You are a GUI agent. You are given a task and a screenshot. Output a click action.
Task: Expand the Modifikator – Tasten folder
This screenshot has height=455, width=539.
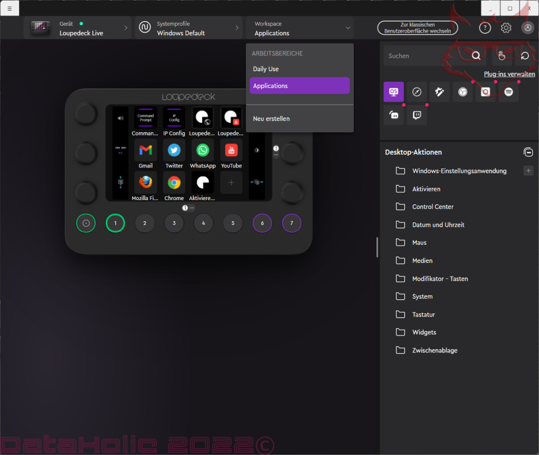coord(432,279)
